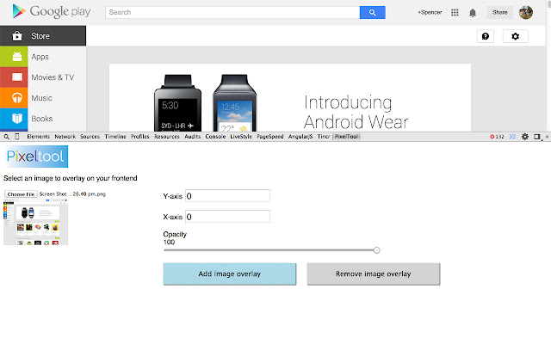
Task: Open the Network tab
Action: click(65, 137)
